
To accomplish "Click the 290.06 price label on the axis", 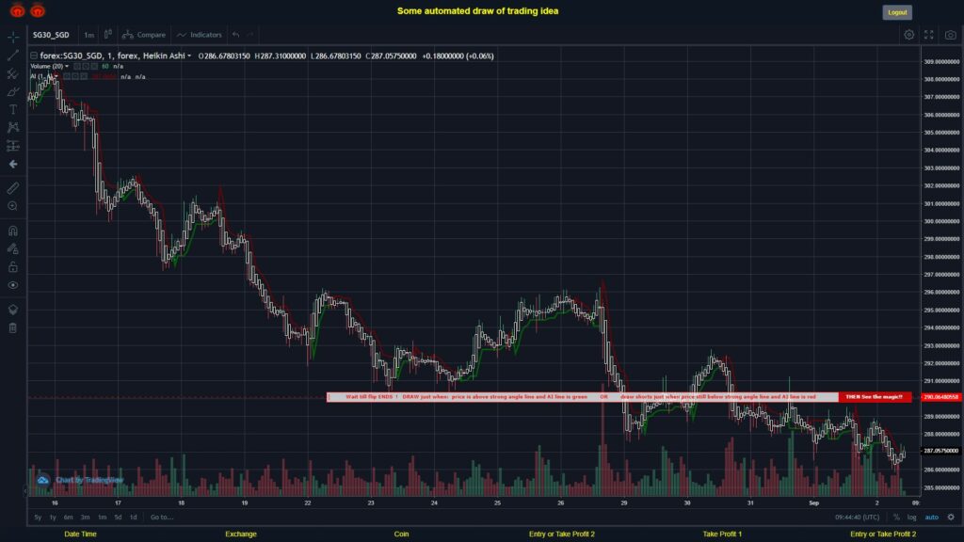I will point(940,397).
